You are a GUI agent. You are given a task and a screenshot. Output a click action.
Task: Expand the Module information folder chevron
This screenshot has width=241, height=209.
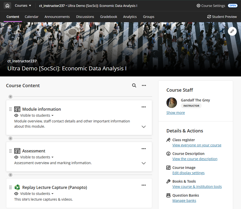(144, 127)
